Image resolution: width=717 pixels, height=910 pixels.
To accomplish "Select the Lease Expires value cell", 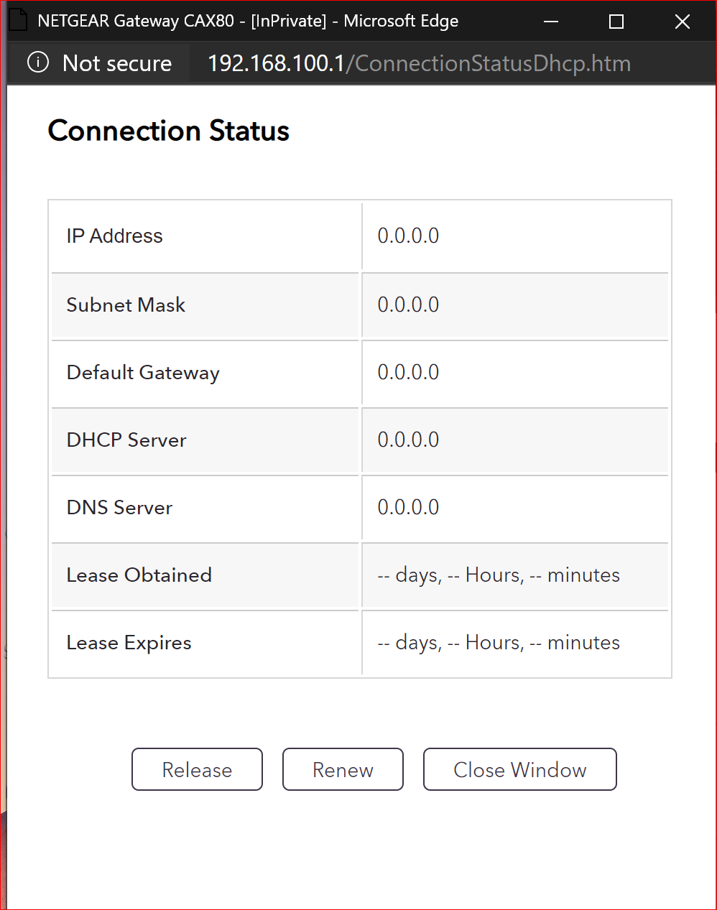I will pyautogui.click(x=498, y=642).
